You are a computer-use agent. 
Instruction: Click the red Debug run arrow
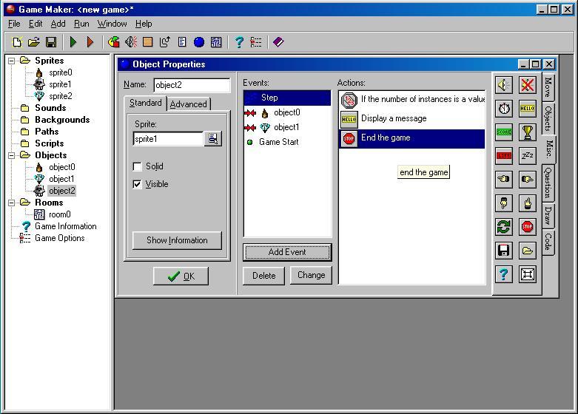click(x=90, y=43)
